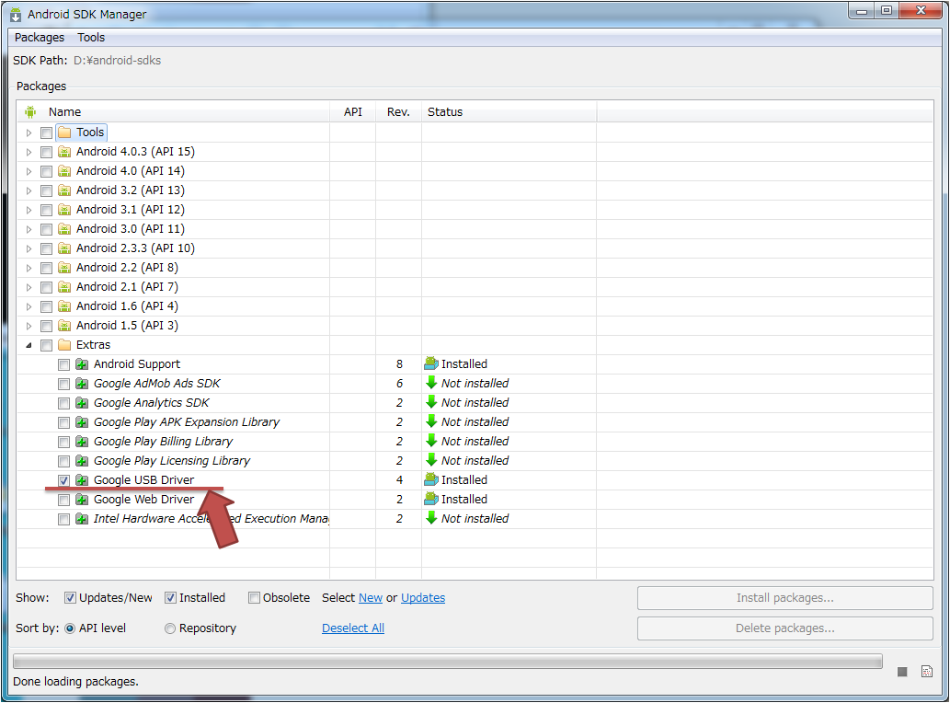The width and height of the screenshot is (950, 703).
Task: Toggle the Updates/New filter checkbox
Action: point(70,598)
